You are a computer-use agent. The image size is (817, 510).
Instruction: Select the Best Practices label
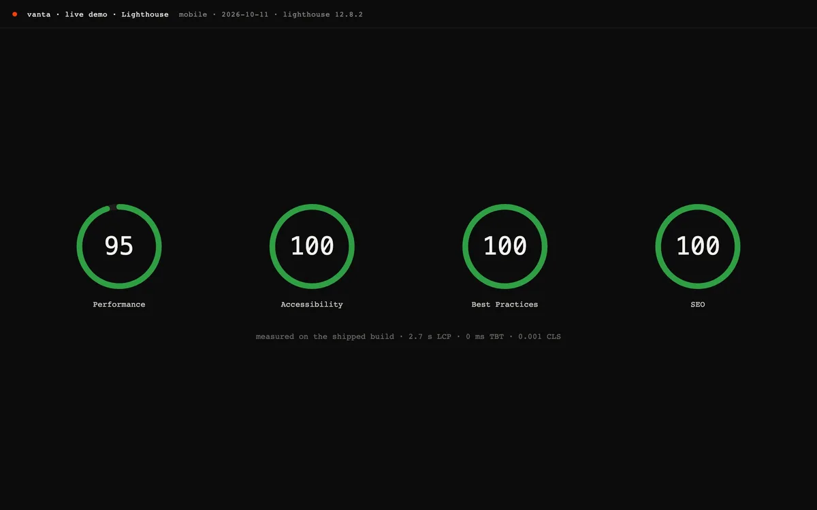click(504, 305)
